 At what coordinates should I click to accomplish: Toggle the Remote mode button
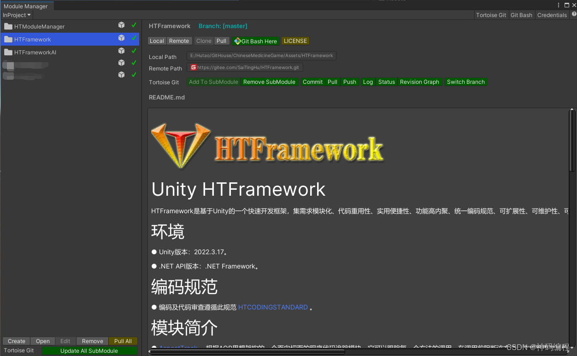pyautogui.click(x=179, y=41)
